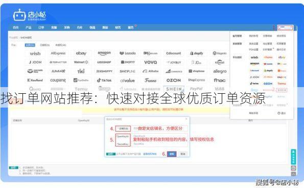The image size is (304, 188).
Task: Pick the XSHOPPY platform logo
Action: (x=104, y=71)
